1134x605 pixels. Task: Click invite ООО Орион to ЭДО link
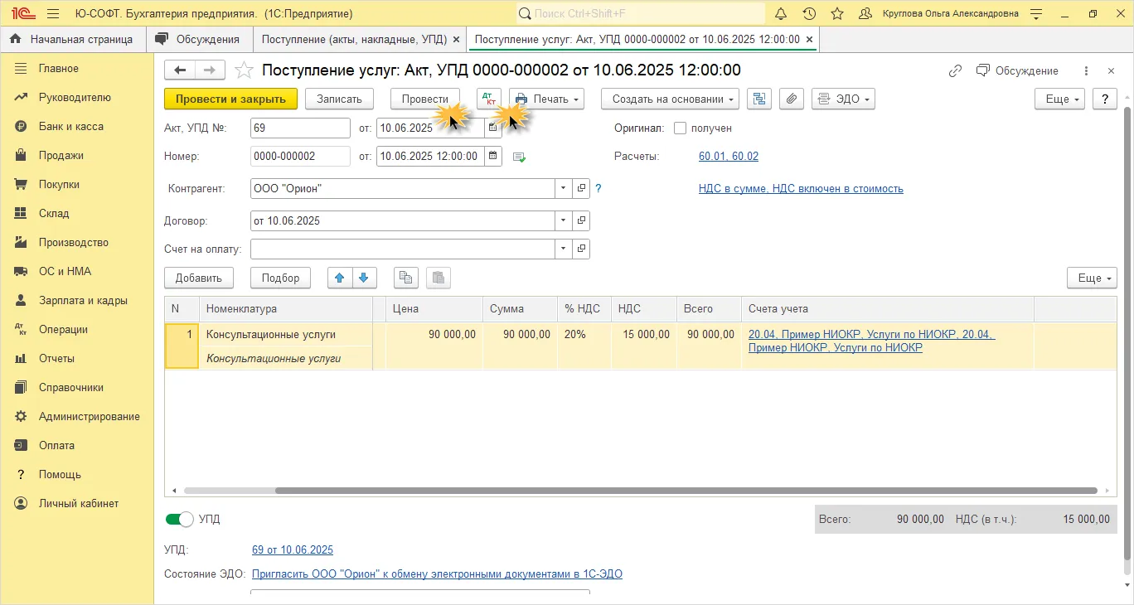pyautogui.click(x=437, y=574)
